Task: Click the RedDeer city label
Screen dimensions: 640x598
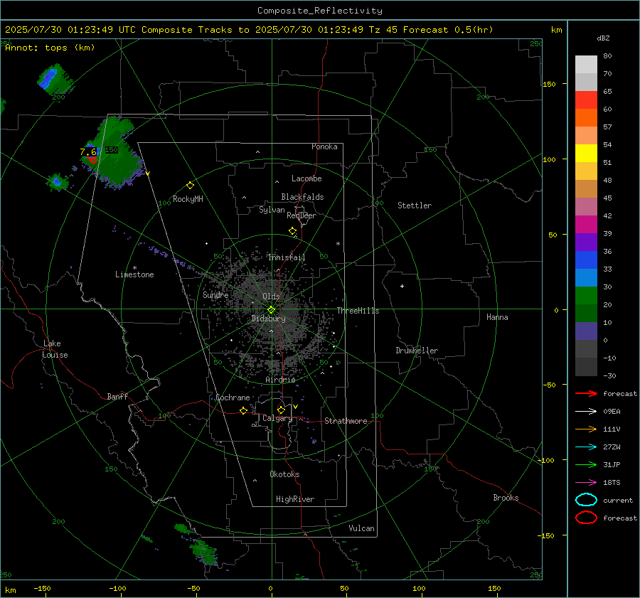Action: [302, 215]
